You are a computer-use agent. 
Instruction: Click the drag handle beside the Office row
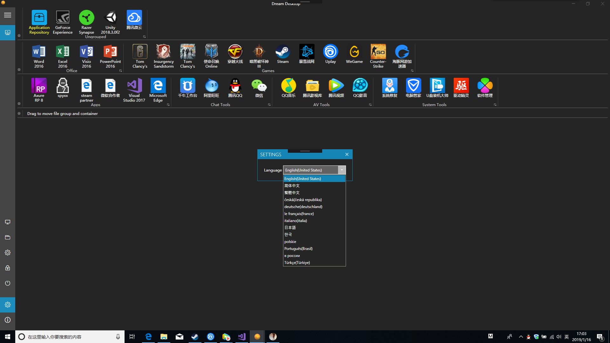[x=19, y=70]
